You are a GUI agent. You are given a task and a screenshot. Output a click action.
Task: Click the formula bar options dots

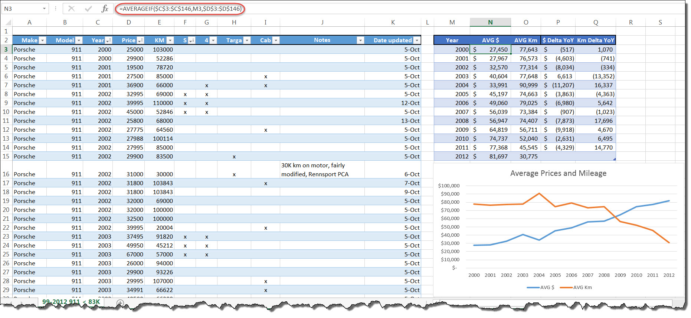[56, 9]
